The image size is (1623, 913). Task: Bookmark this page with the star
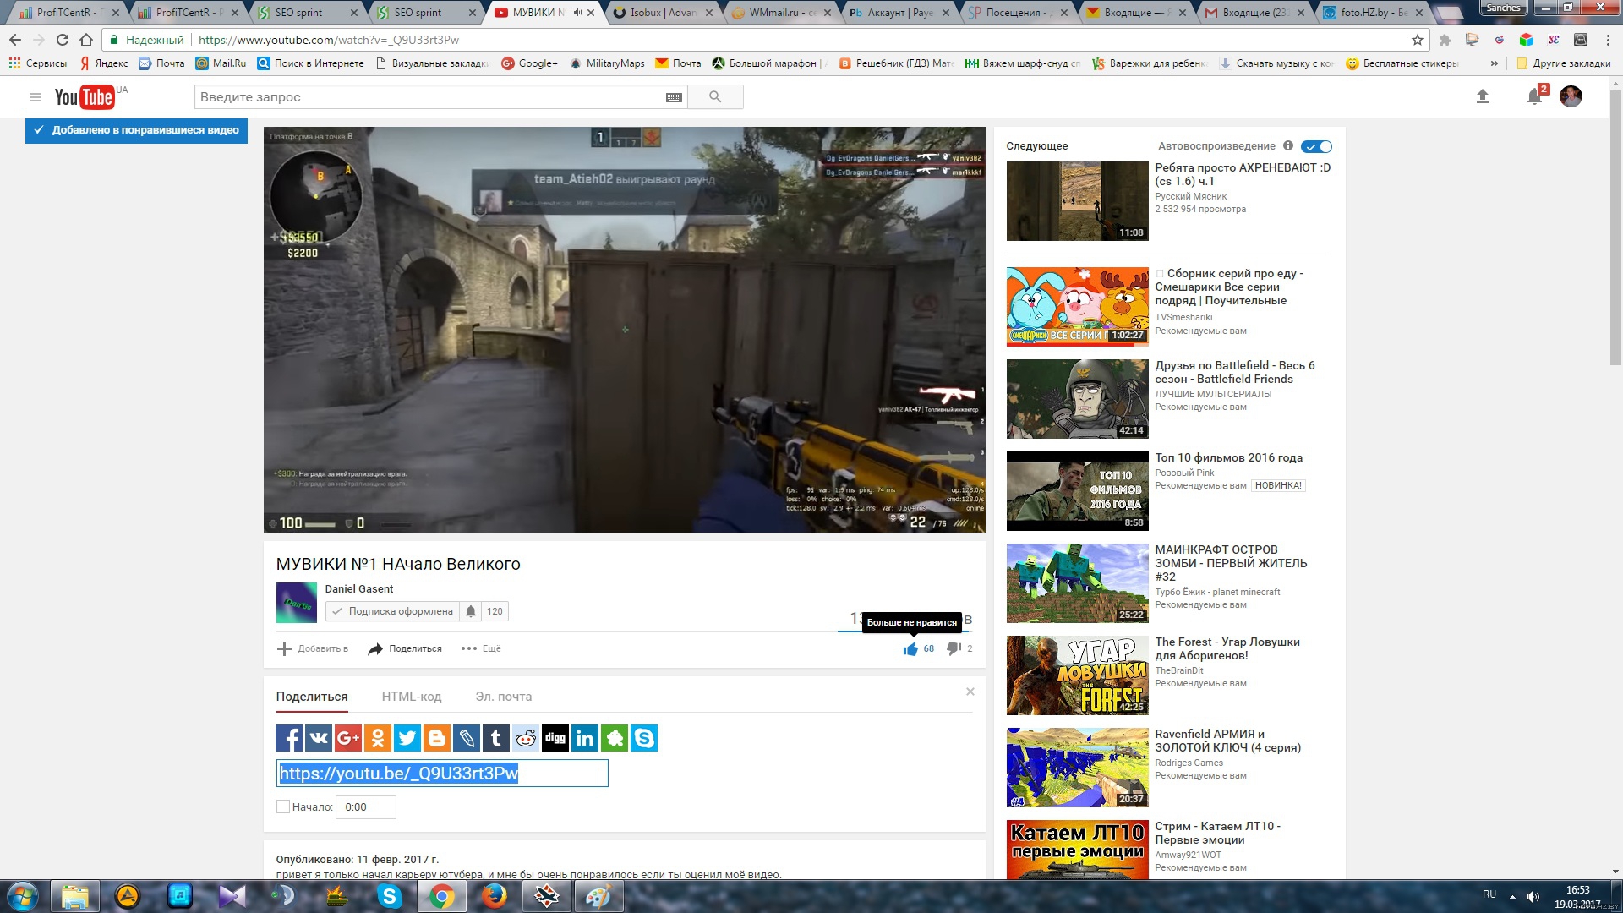click(x=1418, y=40)
